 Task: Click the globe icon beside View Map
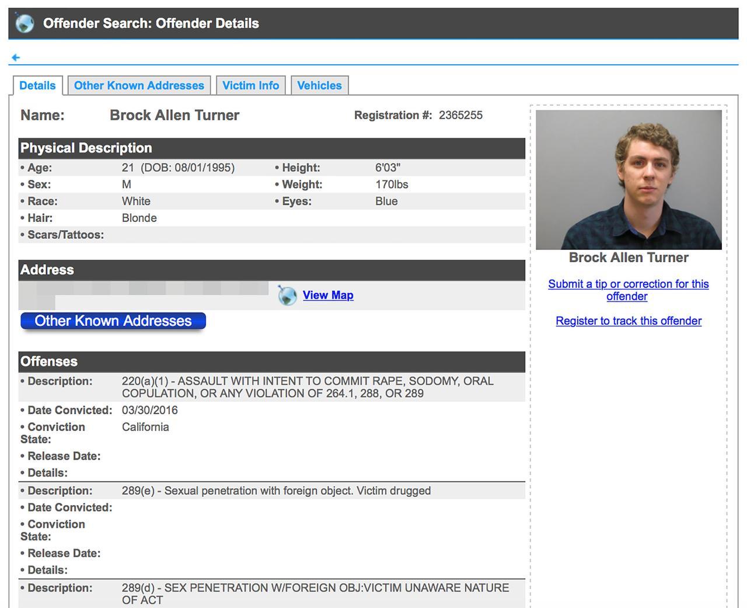pyautogui.click(x=287, y=296)
